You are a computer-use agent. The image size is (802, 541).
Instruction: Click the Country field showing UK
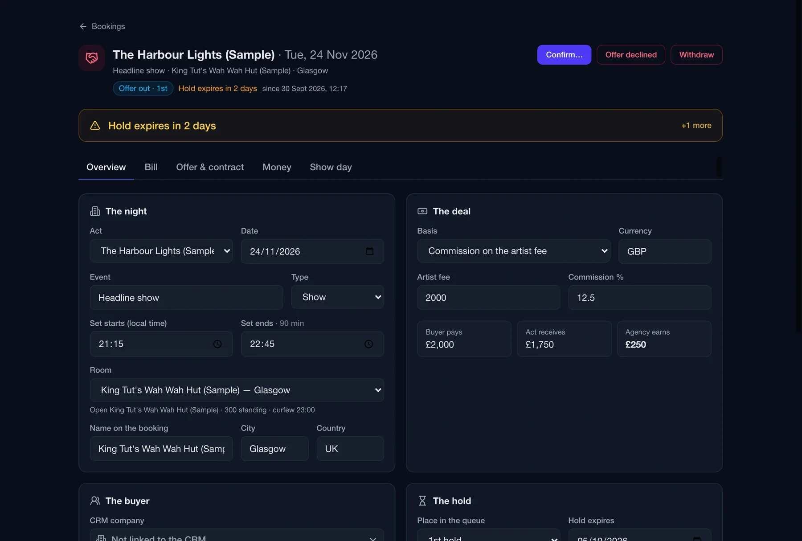point(350,449)
